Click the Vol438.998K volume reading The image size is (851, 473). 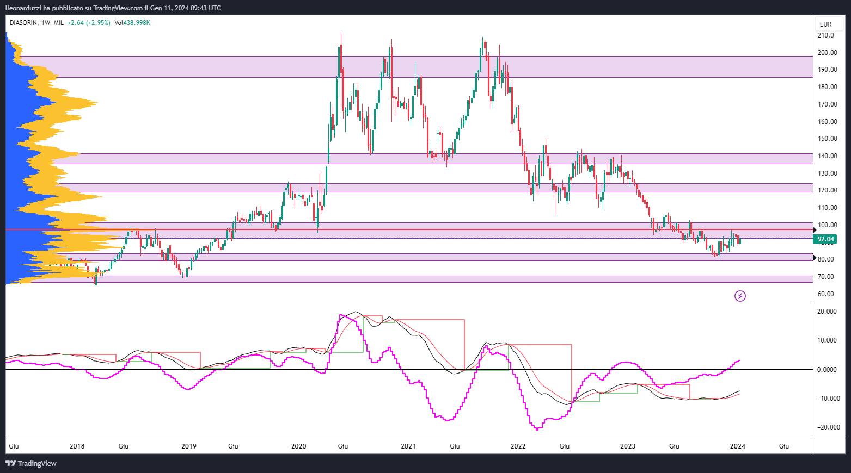click(132, 23)
